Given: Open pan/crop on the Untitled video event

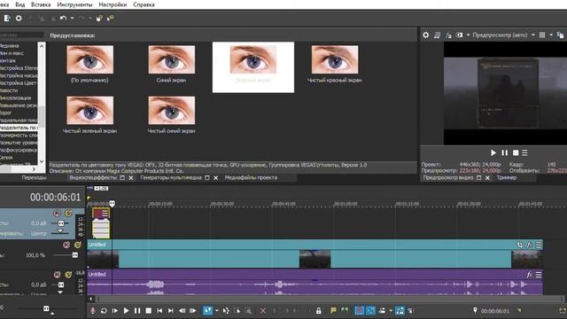Looking at the screenshot, I should [520, 245].
